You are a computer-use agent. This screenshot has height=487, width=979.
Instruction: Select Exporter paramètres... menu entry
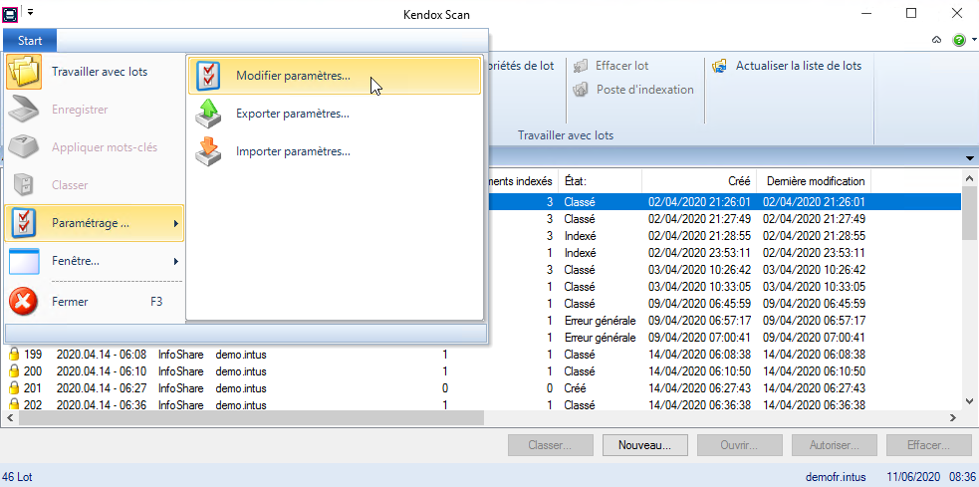(x=292, y=114)
